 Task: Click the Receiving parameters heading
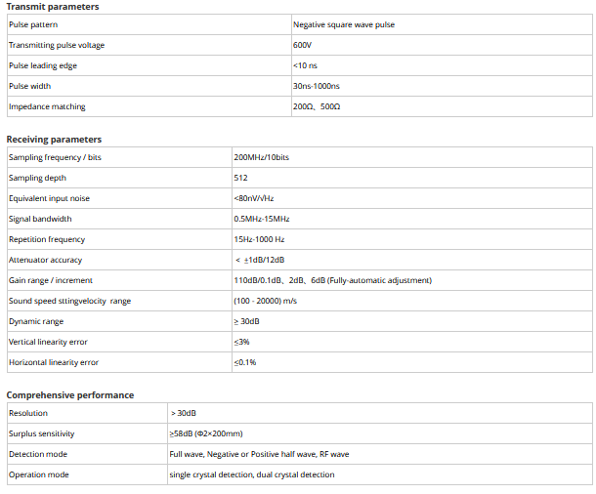pyautogui.click(x=54, y=140)
